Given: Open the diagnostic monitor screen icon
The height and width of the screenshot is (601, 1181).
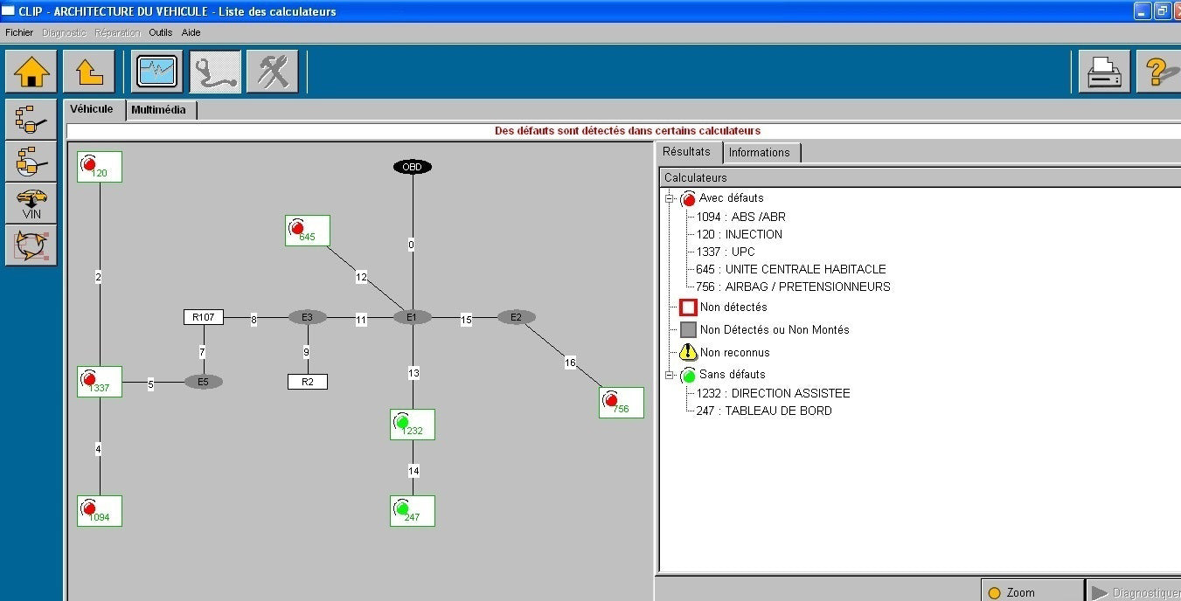Looking at the screenshot, I should 156,72.
